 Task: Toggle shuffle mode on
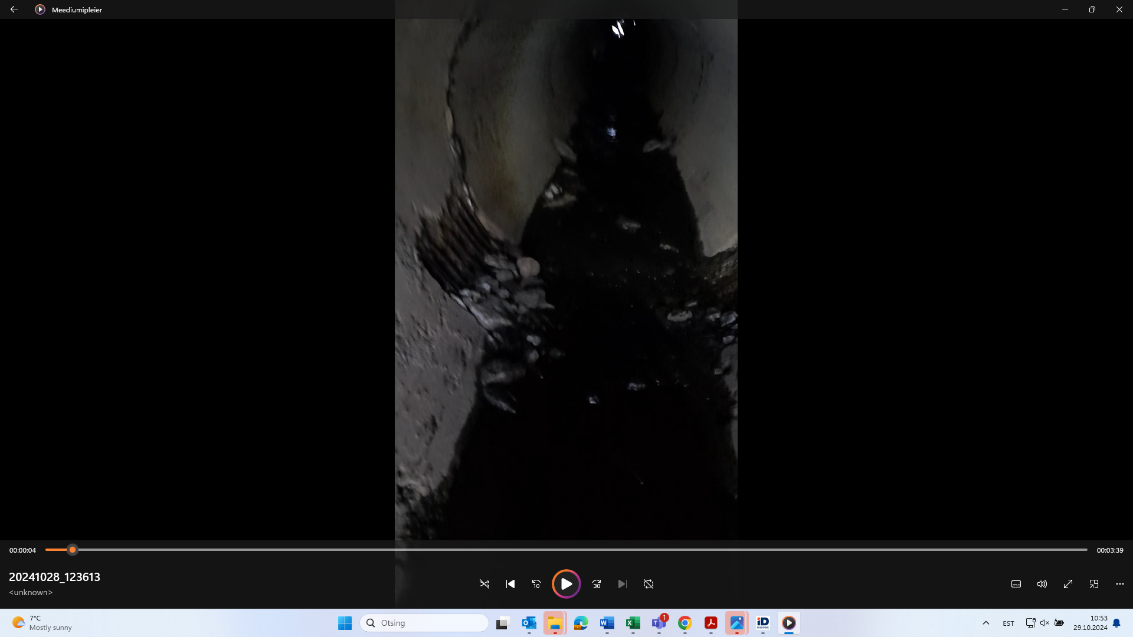pyautogui.click(x=484, y=584)
